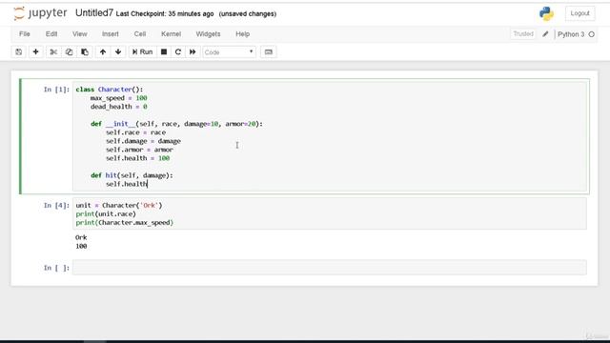Click the 'print(unit.race)' line
610x343 pixels.
(x=106, y=213)
